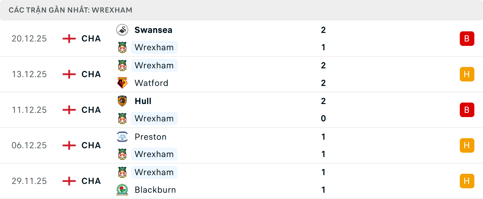The image size is (483, 199).
Task: Click the 13.12.25 match date
Action: point(29,74)
